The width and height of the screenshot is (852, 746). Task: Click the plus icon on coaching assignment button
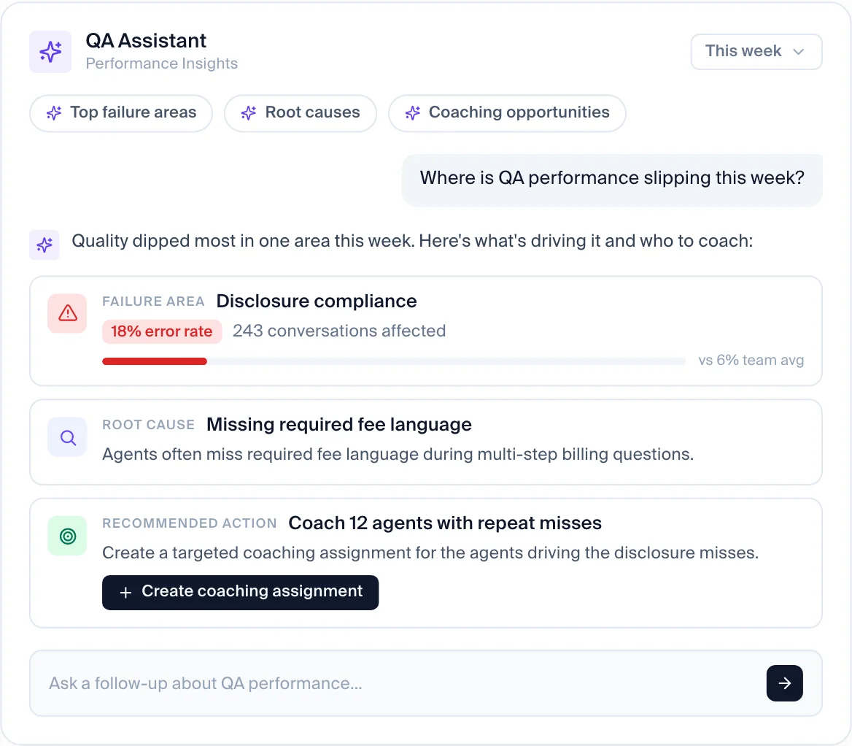pyautogui.click(x=125, y=592)
